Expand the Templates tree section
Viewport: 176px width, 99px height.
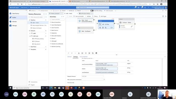pyautogui.click(x=29, y=50)
